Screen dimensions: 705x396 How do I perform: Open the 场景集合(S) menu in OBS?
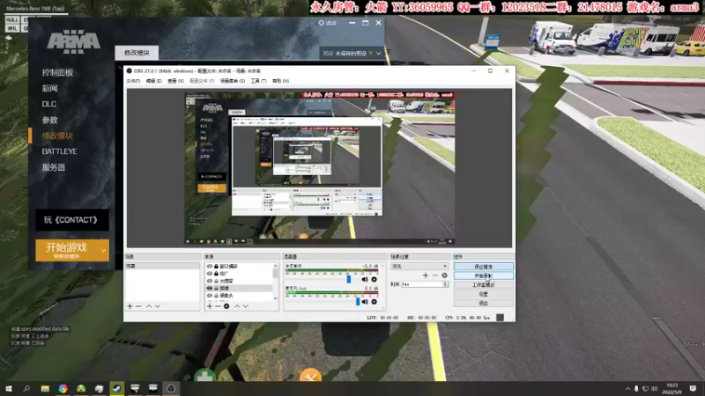[233, 81]
